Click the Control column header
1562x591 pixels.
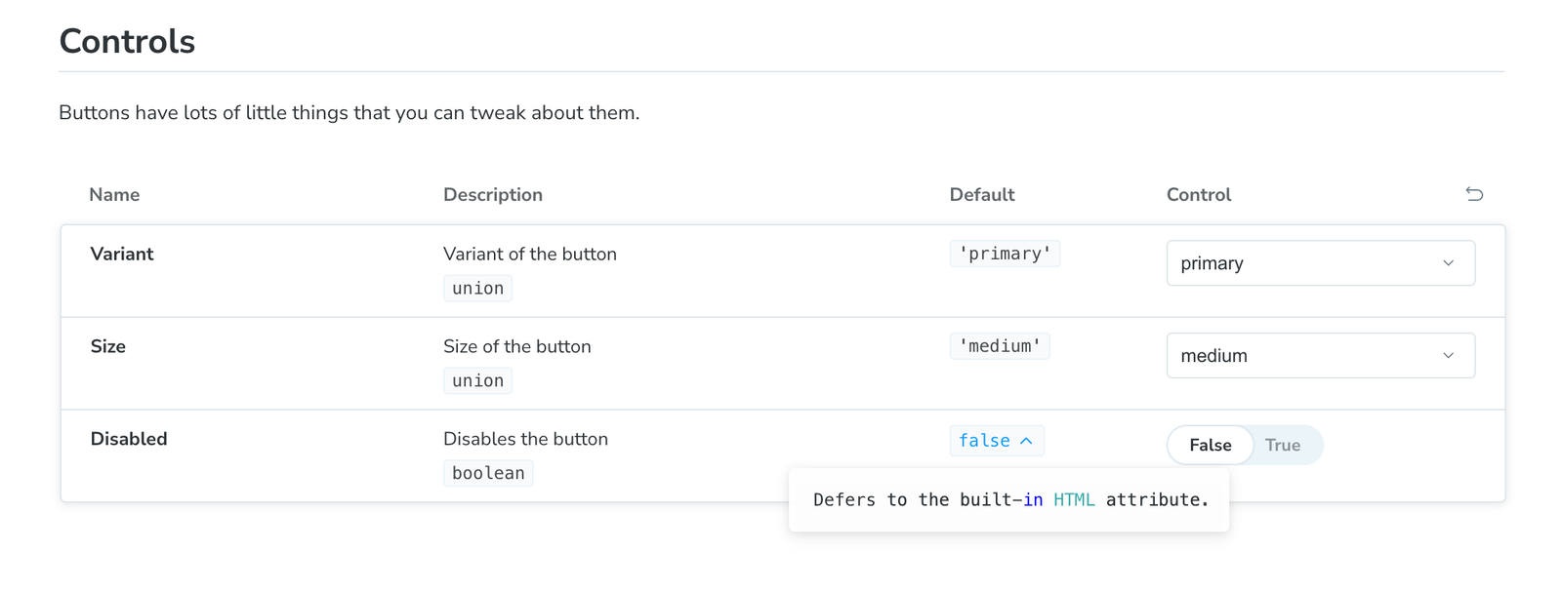coord(1198,194)
